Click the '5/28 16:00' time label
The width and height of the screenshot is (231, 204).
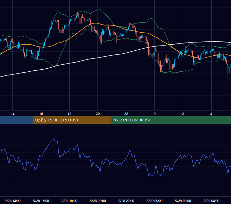pos(41,201)
